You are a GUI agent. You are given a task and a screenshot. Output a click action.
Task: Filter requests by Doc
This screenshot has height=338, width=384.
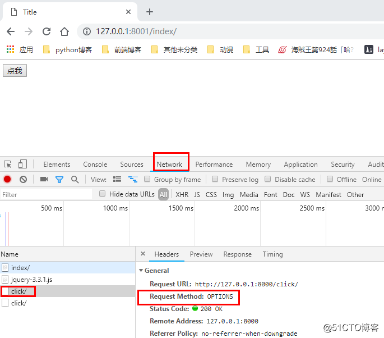pos(289,194)
